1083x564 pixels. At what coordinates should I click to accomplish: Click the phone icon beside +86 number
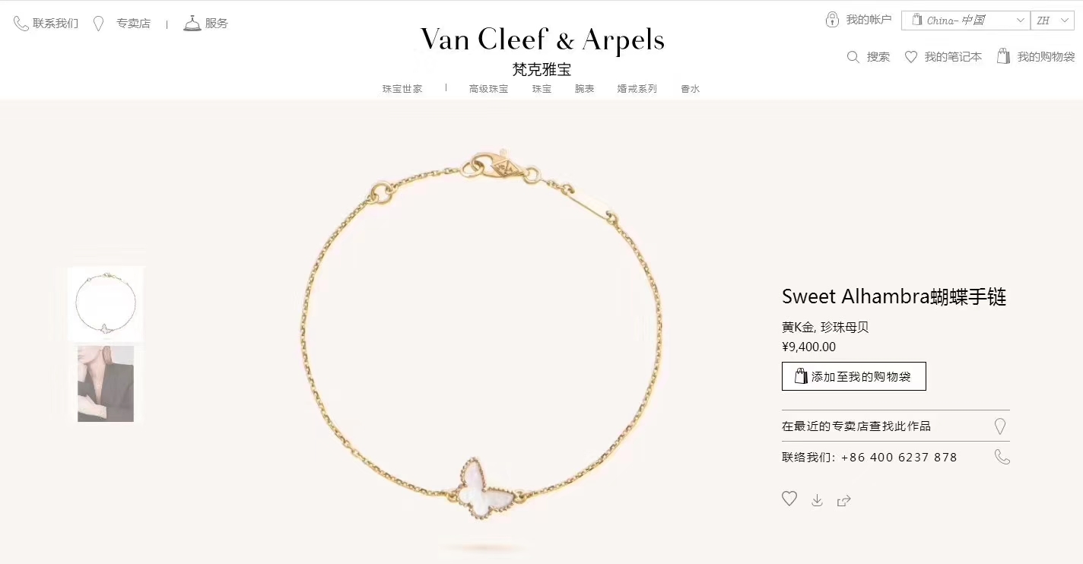(x=1002, y=457)
